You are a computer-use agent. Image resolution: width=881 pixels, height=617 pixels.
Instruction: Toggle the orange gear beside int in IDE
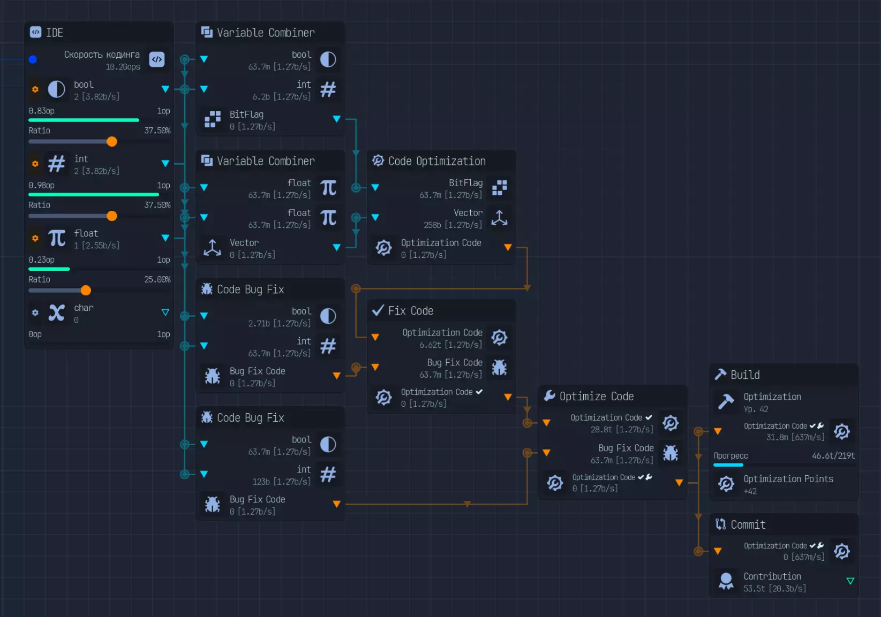(35, 164)
